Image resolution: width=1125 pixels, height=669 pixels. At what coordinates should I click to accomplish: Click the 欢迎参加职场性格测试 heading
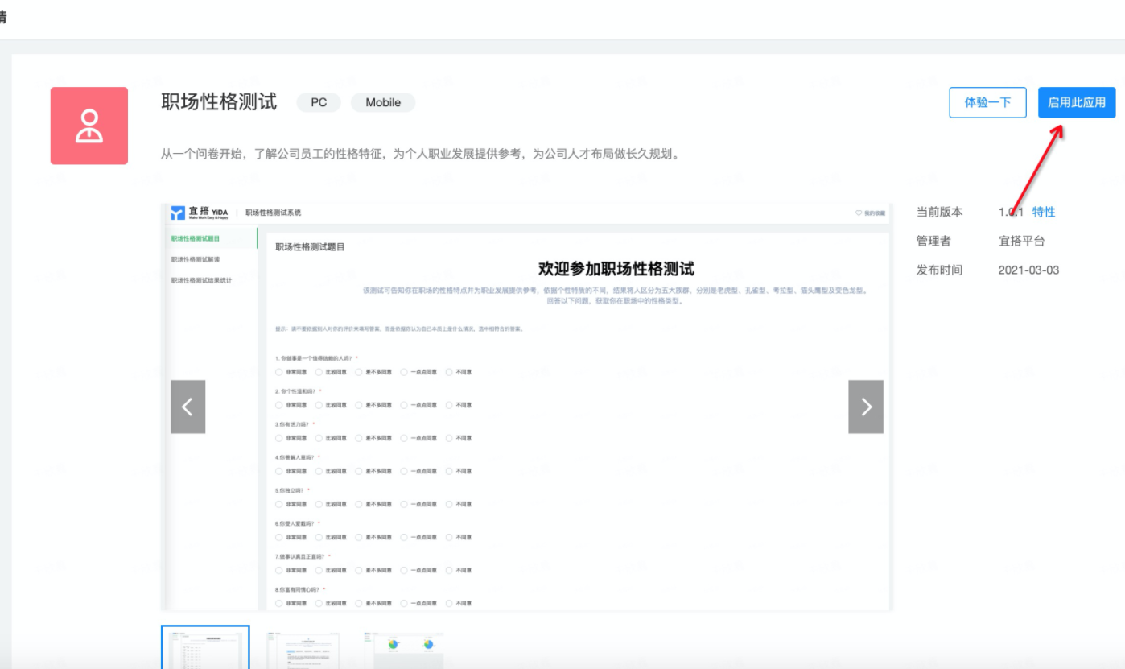click(616, 269)
